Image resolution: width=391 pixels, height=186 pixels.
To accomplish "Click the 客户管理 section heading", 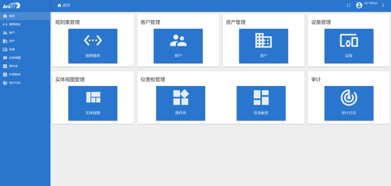I will (150, 22).
